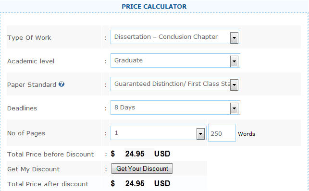Click the Get Your Discount button
The height and width of the screenshot is (191, 309).
(142, 168)
